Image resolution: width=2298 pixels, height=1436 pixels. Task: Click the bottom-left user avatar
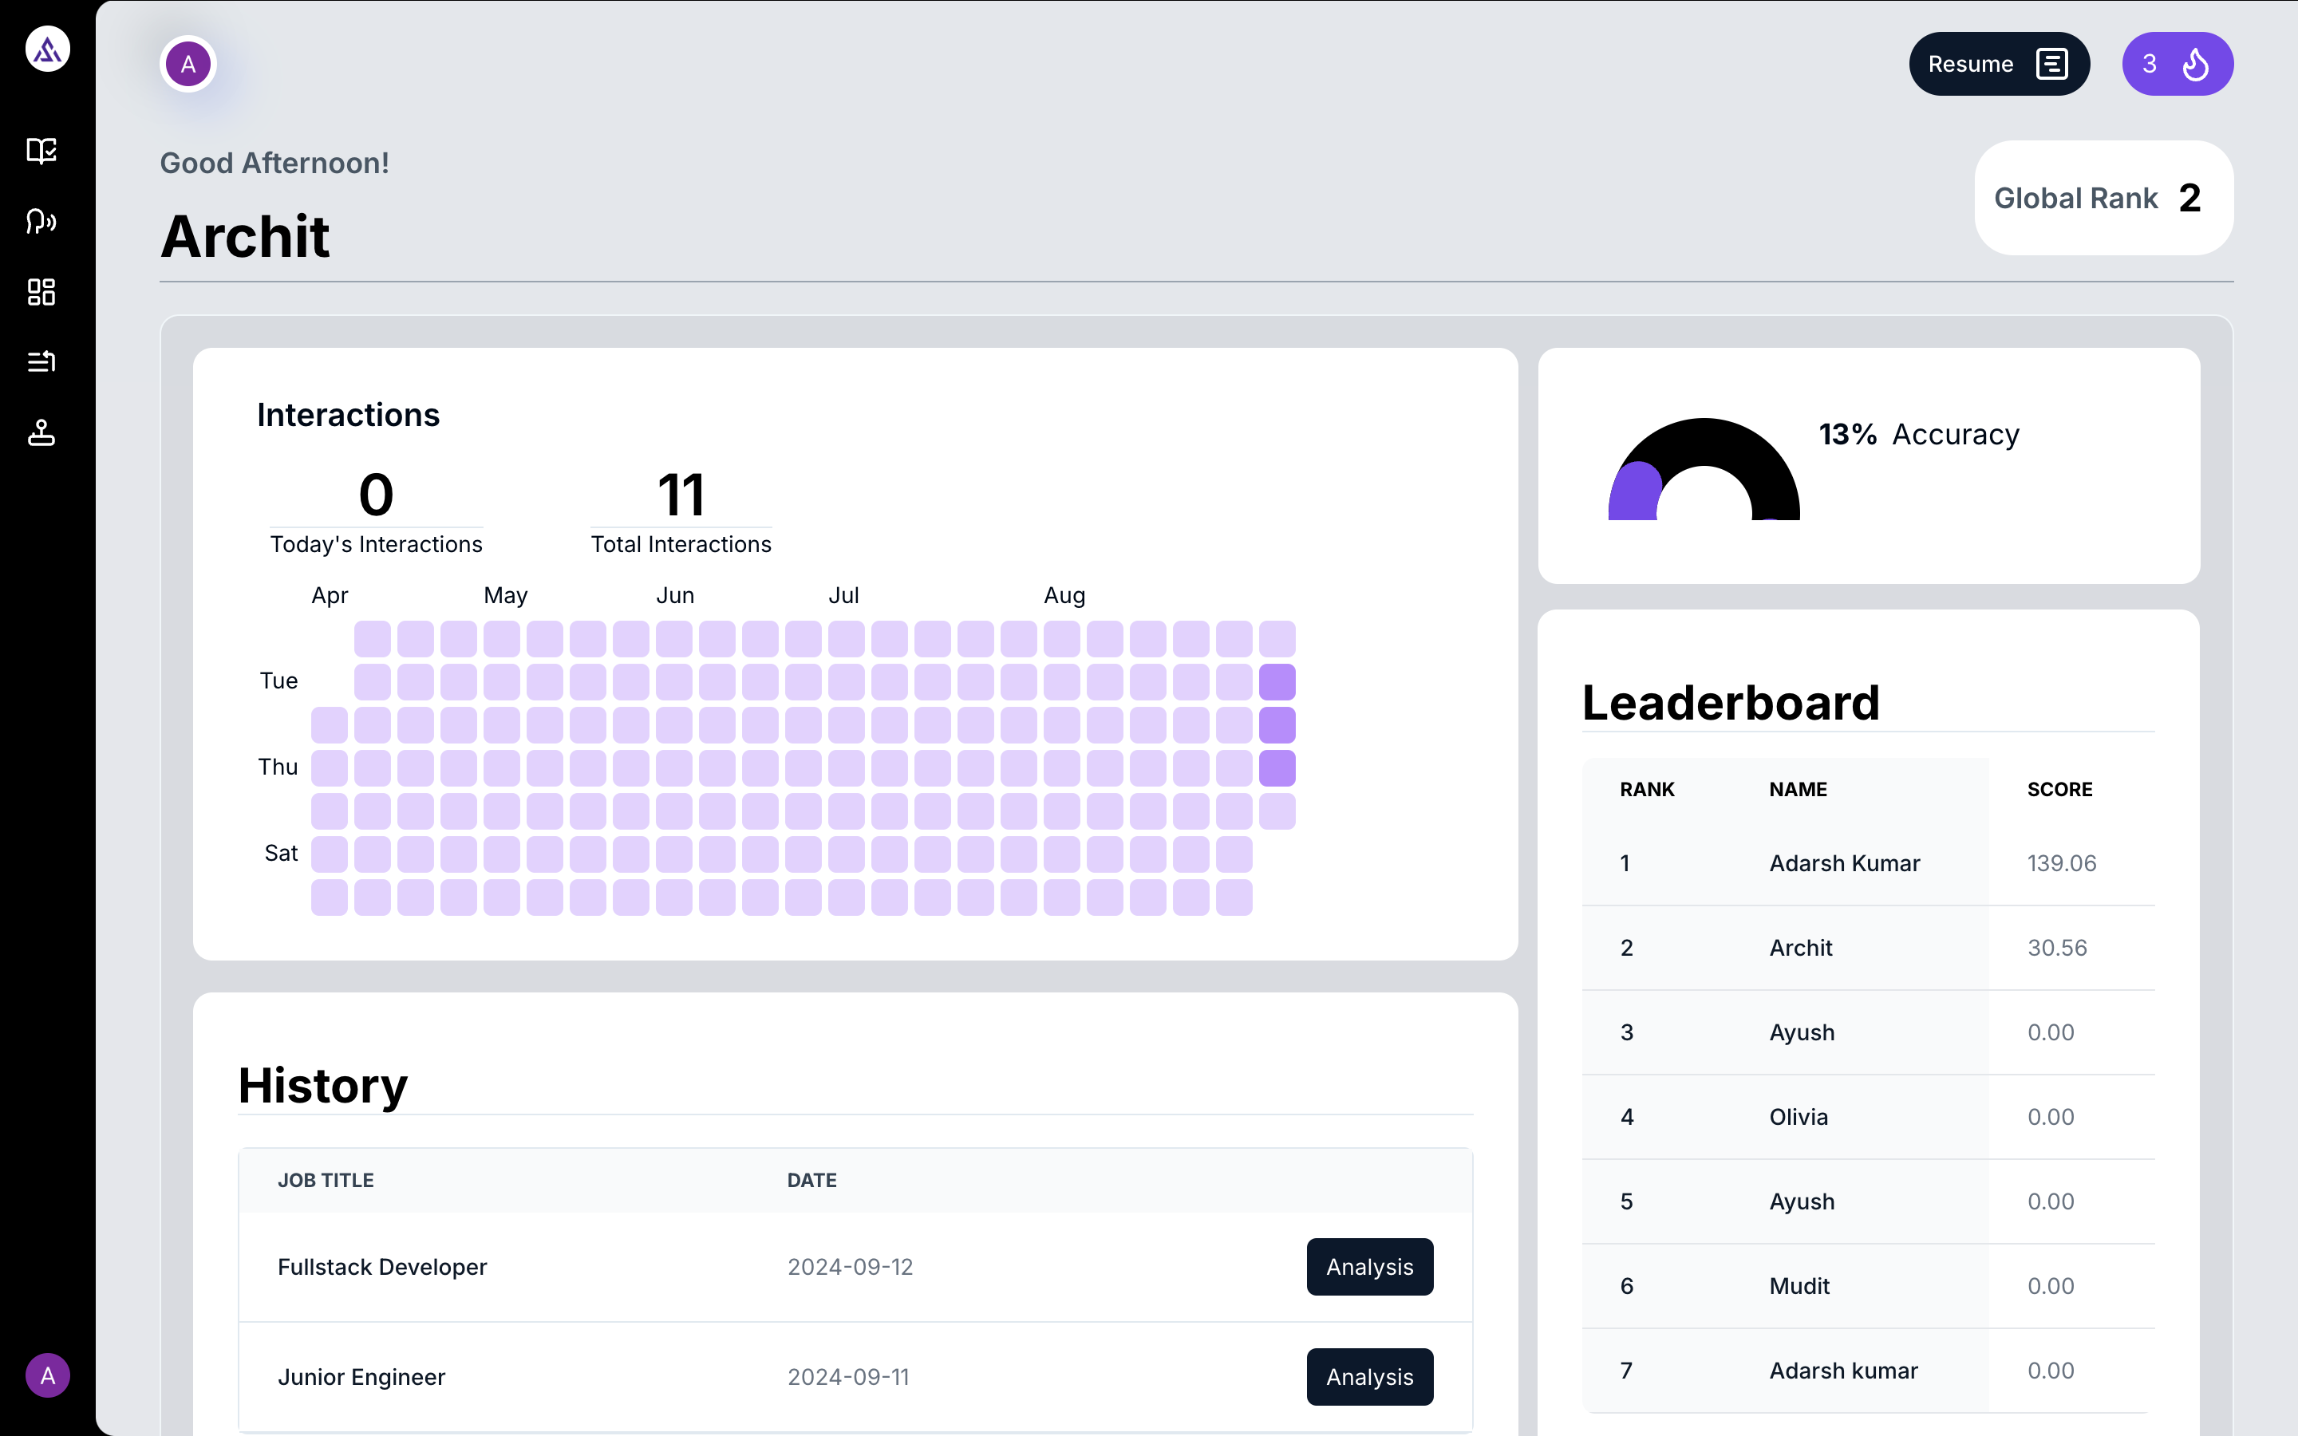(x=48, y=1375)
